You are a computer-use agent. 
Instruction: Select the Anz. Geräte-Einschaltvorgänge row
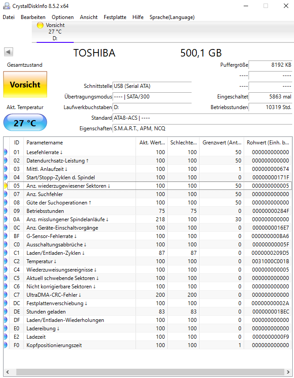click(148, 228)
